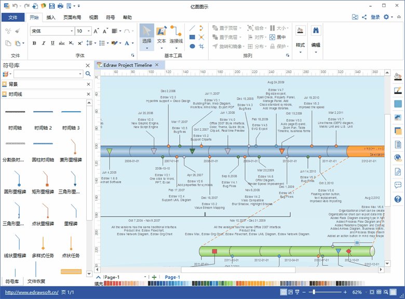Close the 时间线 symbol library section

[88, 94]
